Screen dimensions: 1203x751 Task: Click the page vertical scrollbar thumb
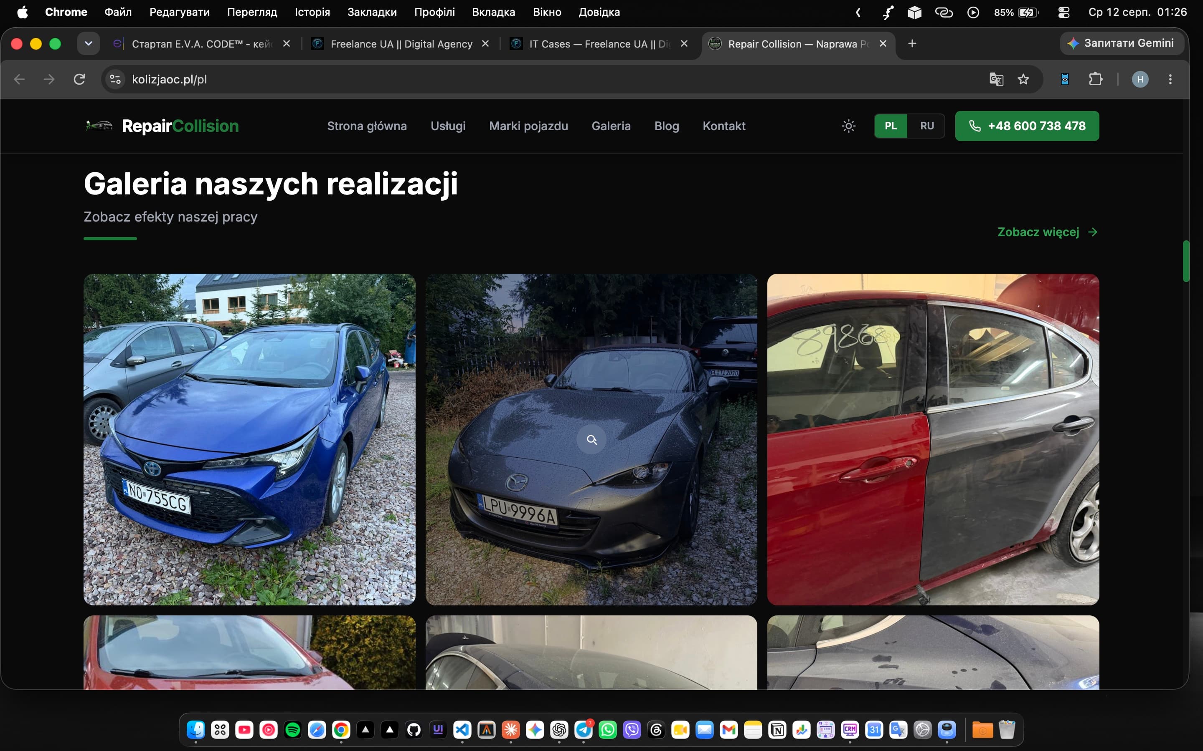1186,261
